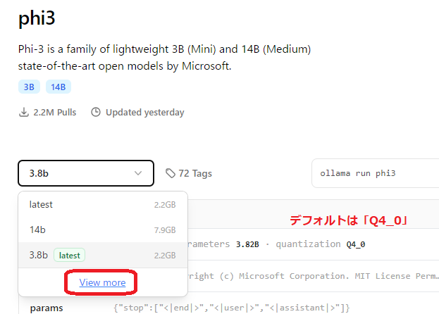Click the Phi-3 description paragraph
This screenshot has width=439, height=314.
[164, 58]
